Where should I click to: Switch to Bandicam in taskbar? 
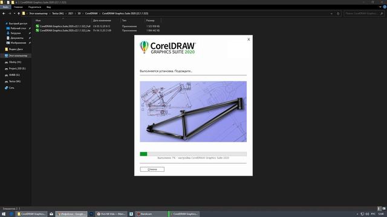151,214
